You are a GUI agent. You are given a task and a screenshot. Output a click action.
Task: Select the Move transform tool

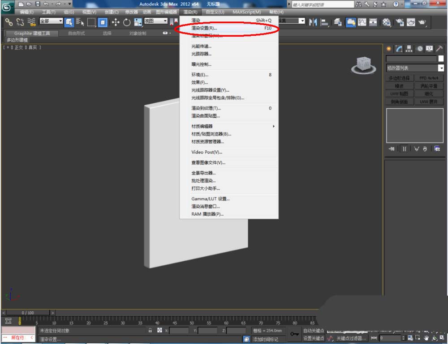tap(115, 22)
